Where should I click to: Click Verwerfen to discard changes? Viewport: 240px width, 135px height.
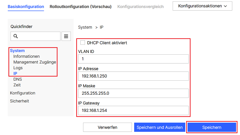(107, 127)
